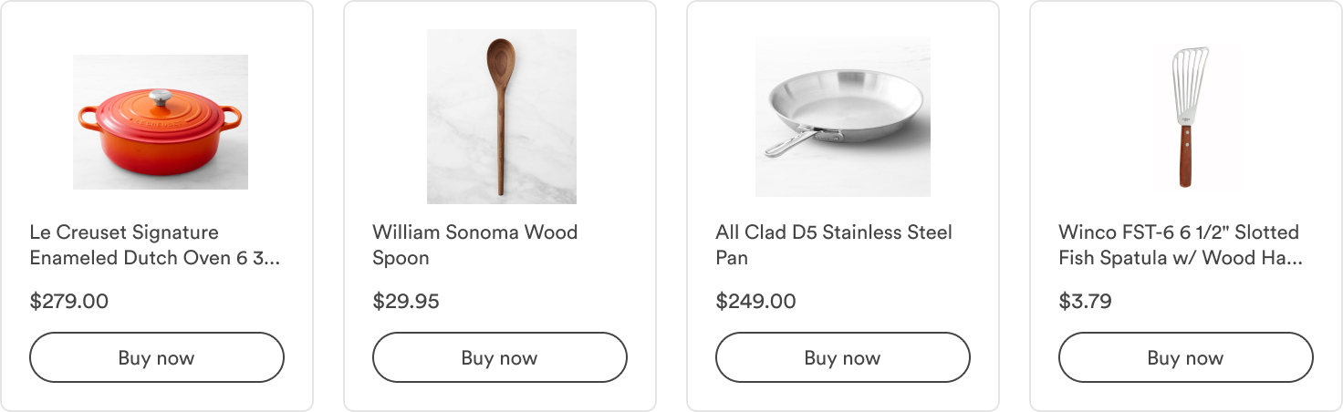
Task: Click the $279.00 price on the Dutch oven
Action: (69, 301)
